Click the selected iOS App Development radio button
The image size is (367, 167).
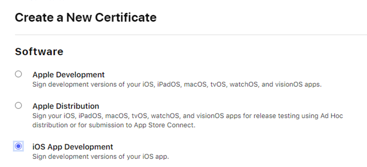coord(18,146)
